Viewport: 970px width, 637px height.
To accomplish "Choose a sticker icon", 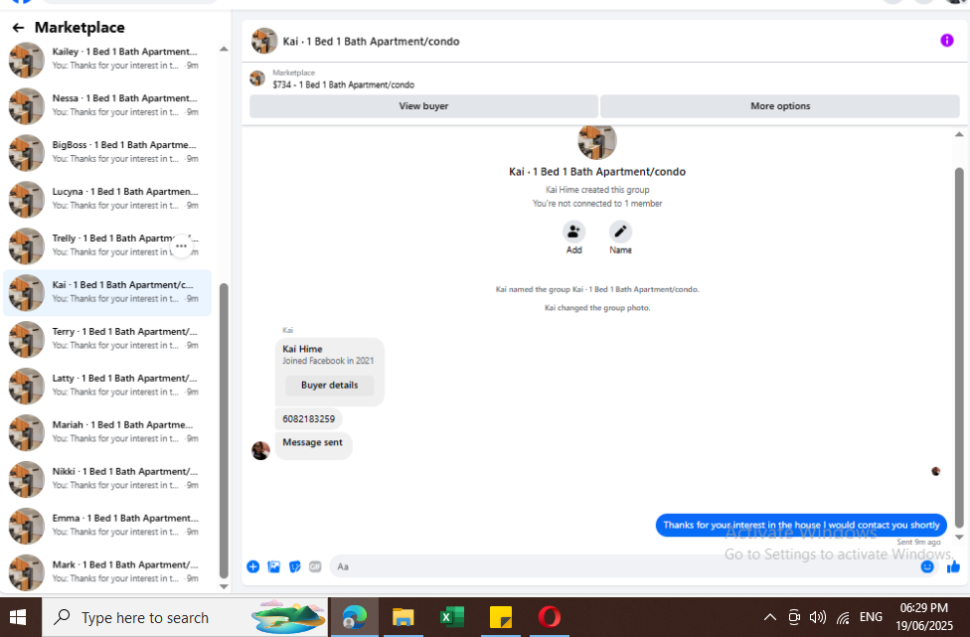I will 295,566.
